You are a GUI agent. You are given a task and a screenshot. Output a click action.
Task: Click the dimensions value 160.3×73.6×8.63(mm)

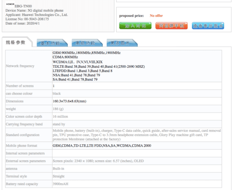(x=69, y=101)
